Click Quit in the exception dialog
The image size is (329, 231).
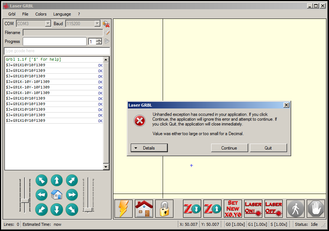[268, 148]
